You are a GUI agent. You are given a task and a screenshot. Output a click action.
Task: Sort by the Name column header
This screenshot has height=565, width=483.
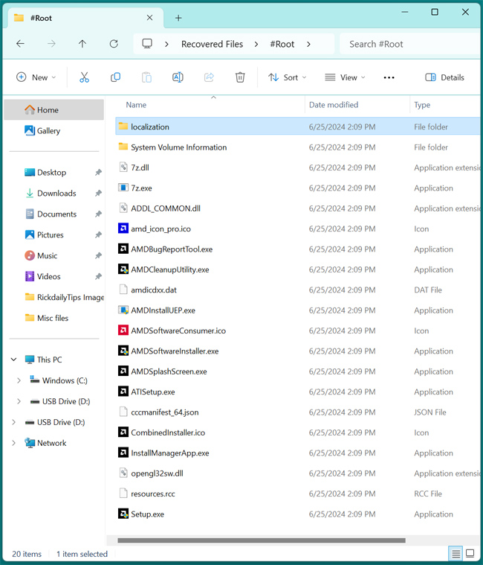[136, 105]
